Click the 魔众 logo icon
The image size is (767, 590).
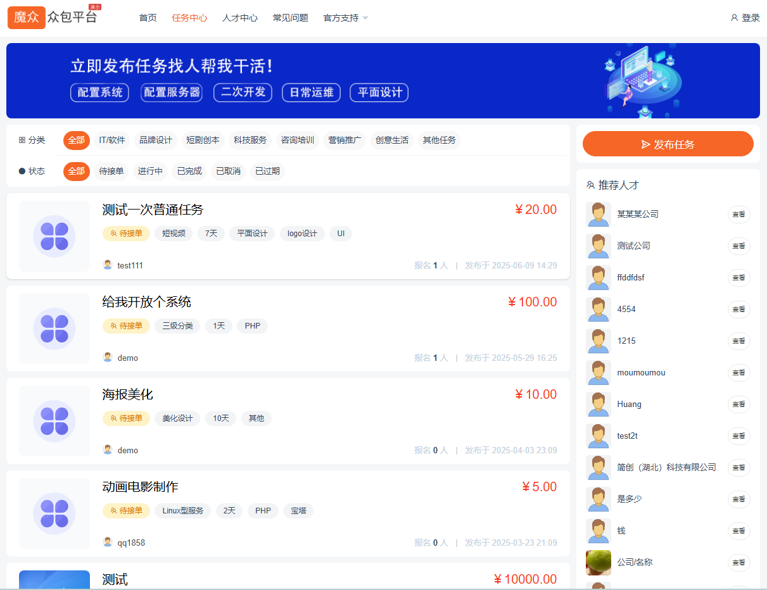point(26,17)
